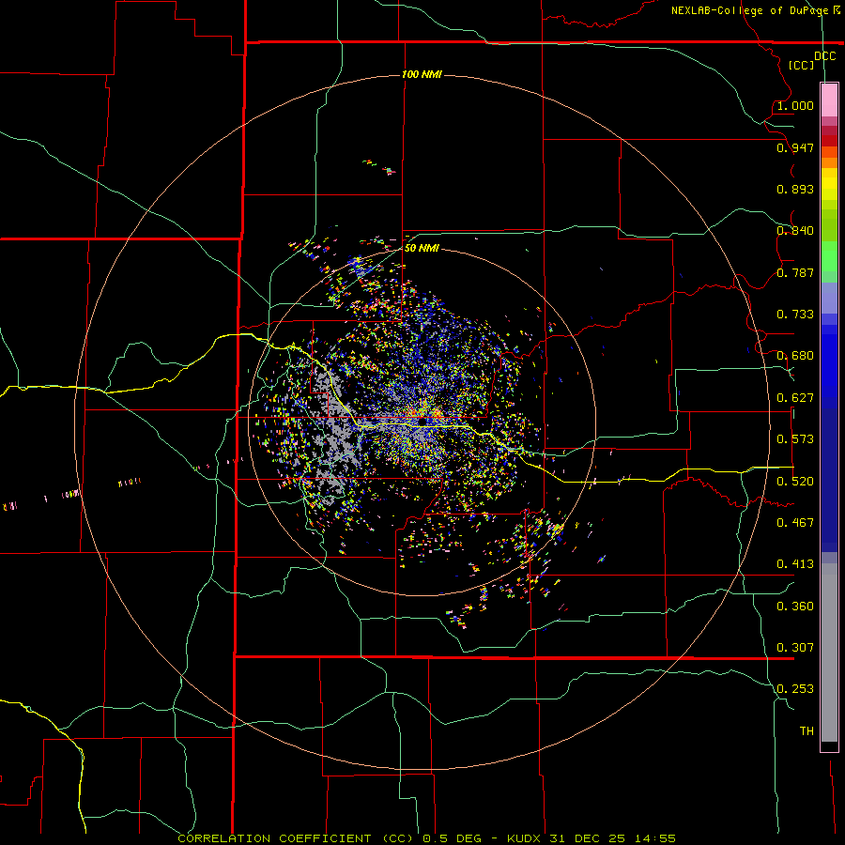Select the 0.413 scale value
The height and width of the screenshot is (845, 845).
pos(795,564)
